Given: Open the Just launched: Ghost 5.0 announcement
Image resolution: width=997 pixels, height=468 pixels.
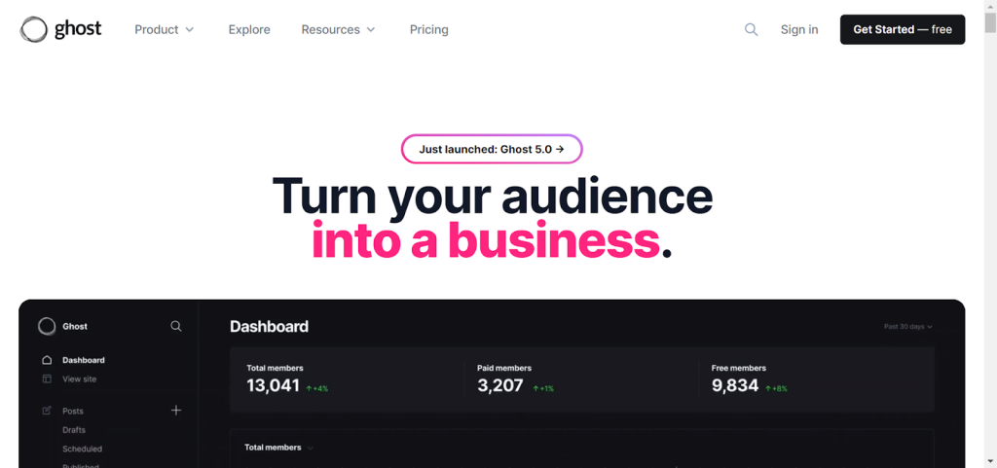Looking at the screenshot, I should tap(492, 149).
